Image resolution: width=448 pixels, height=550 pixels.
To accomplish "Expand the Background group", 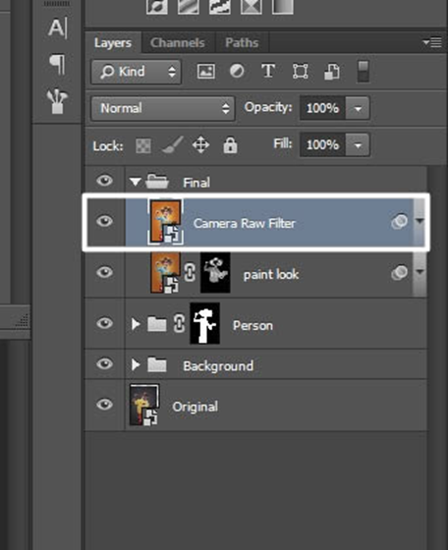I will (136, 364).
